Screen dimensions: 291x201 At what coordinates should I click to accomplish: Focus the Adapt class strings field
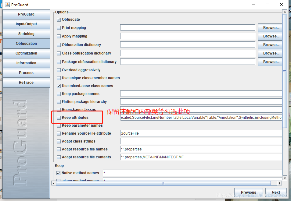tap(201, 141)
